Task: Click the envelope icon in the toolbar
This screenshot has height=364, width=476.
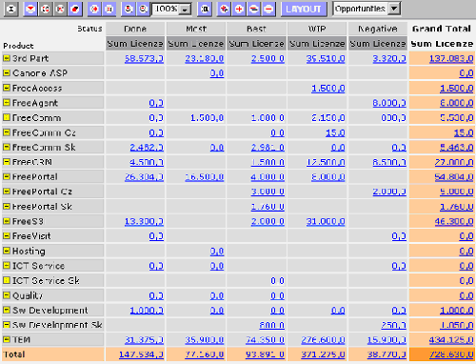Action: pos(30,9)
